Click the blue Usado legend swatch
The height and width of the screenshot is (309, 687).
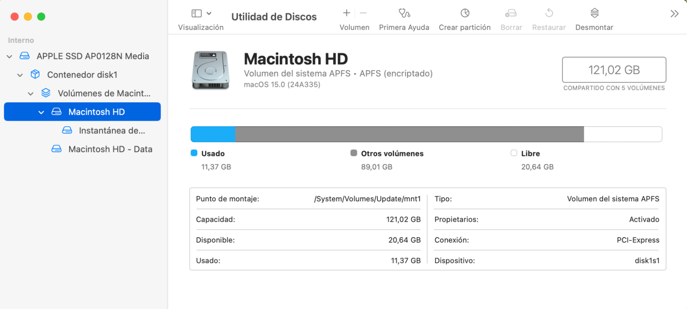click(194, 153)
